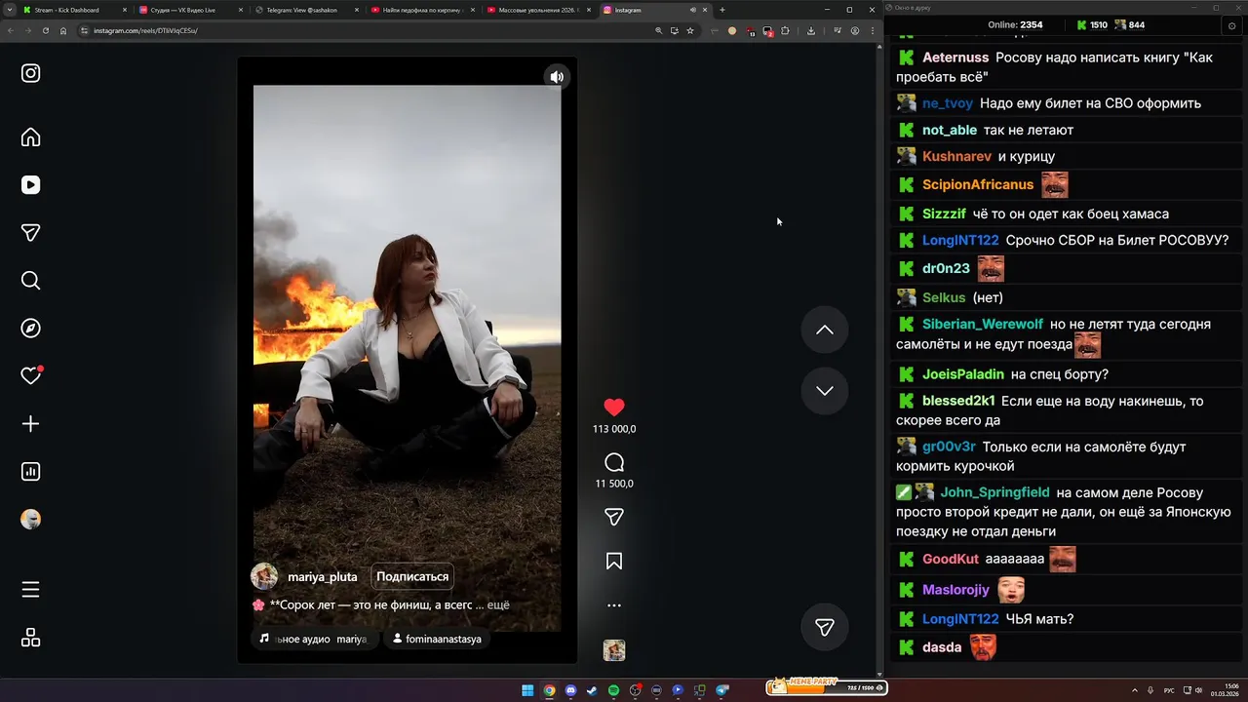1248x702 pixels.
Task: Open the hamburger More menu in sidebar
Action: [30, 590]
